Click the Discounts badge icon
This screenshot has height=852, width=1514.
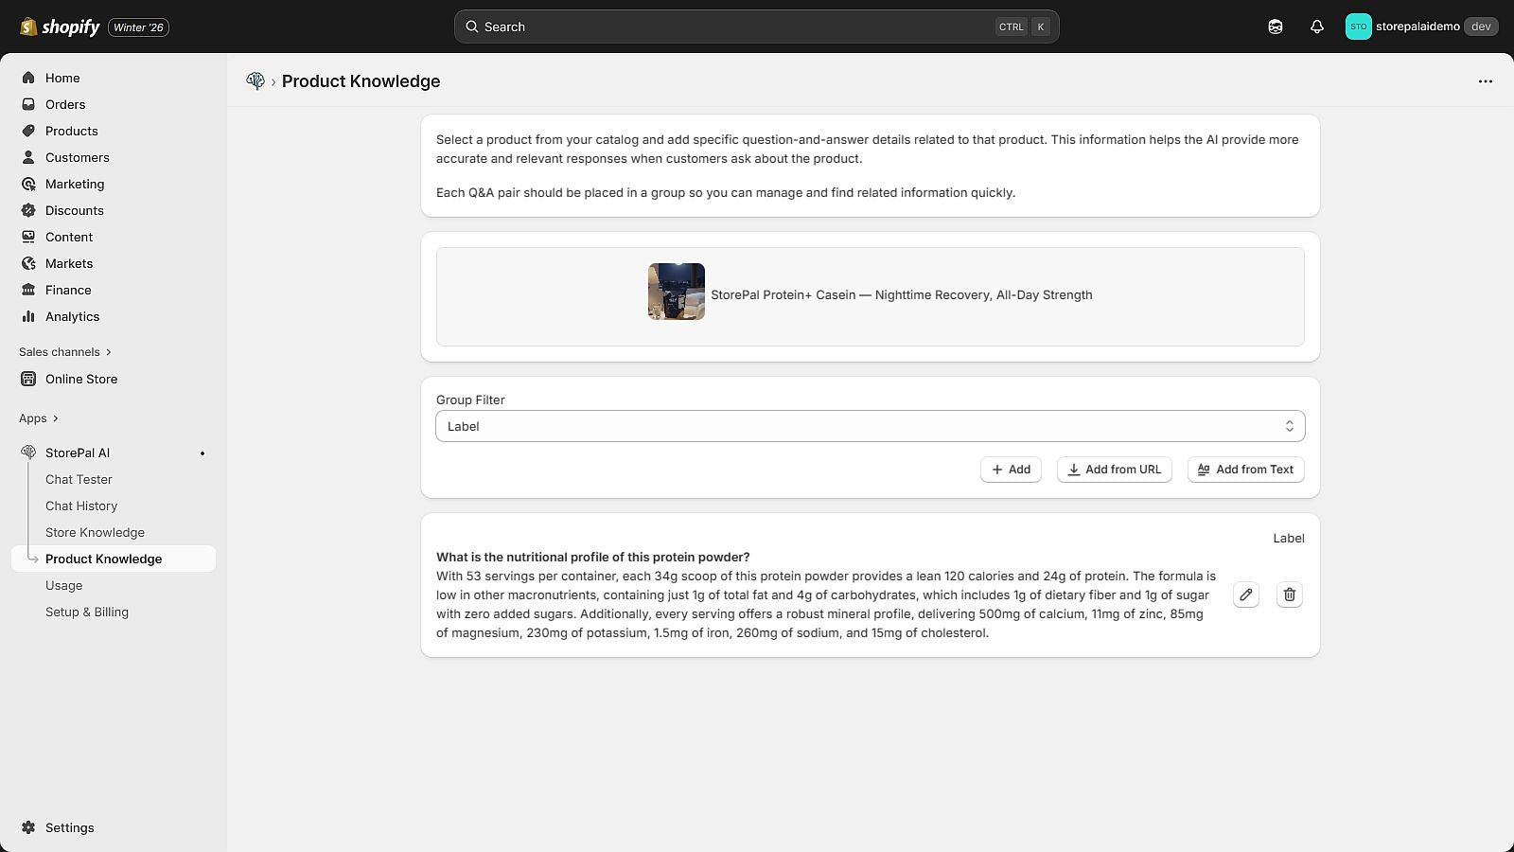[28, 210]
